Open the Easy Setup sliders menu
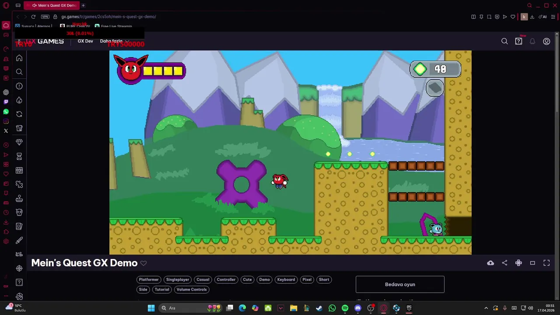 553,17
